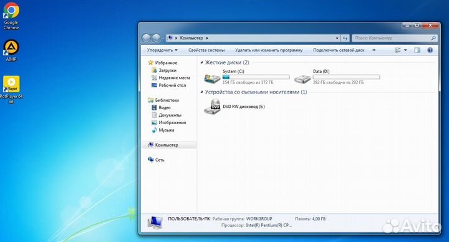Click the "WORKGROUP" value
The image size is (449, 242).
[259, 219]
